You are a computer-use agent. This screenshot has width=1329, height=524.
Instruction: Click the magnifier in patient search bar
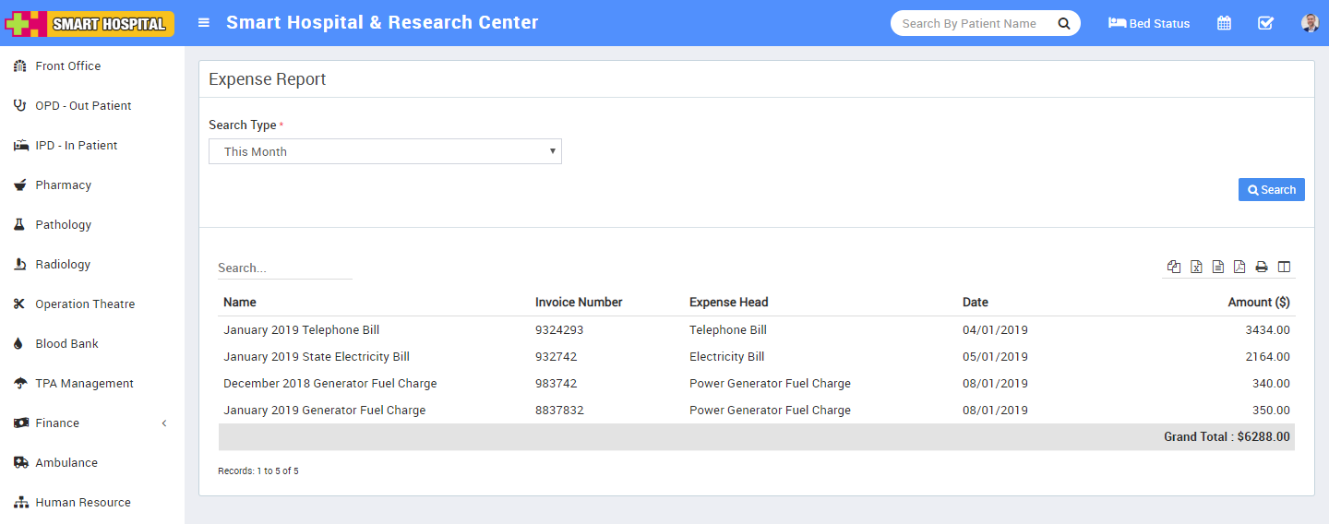(1063, 23)
